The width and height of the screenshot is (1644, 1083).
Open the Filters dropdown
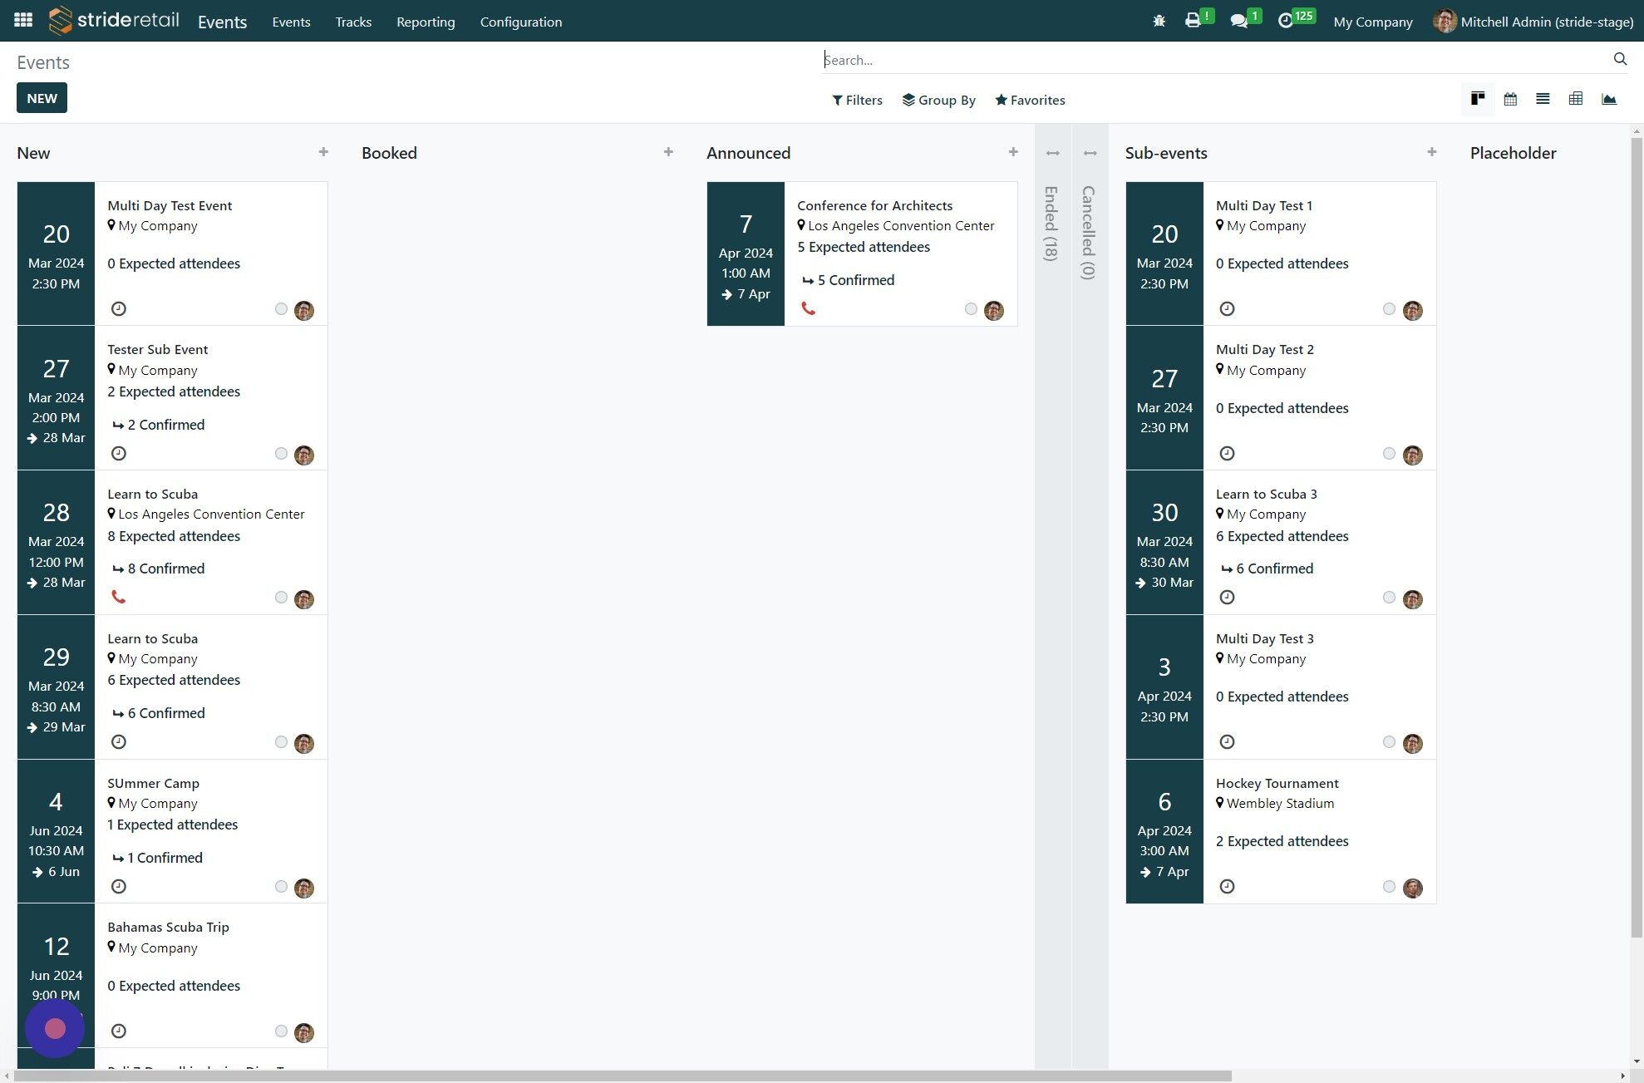click(x=857, y=100)
